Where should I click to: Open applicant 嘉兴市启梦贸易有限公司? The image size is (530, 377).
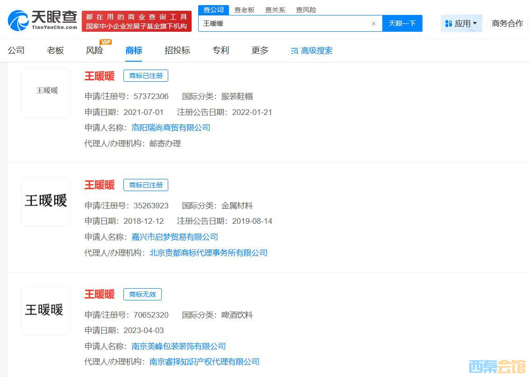pyautogui.click(x=174, y=237)
